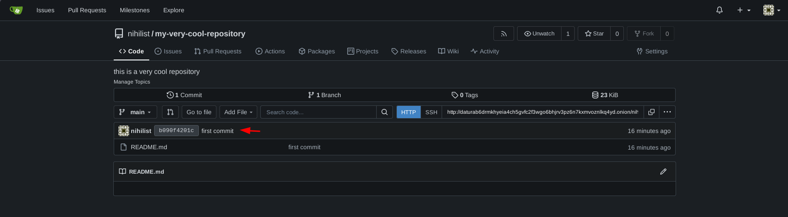
Task: Open the notifications bell
Action: click(719, 10)
